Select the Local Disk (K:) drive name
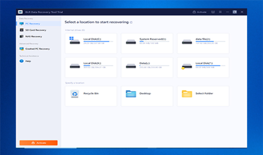Screen dimensions: 263x155 (92, 63)
